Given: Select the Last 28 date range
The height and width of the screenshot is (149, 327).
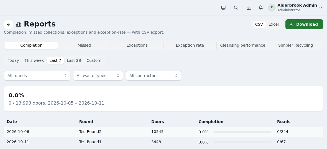Looking at the screenshot, I should (74, 60).
